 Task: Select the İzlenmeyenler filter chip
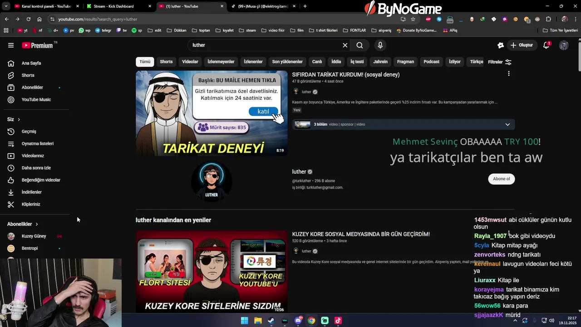(221, 62)
